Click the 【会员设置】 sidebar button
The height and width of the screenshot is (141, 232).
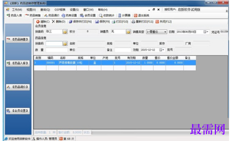(18, 111)
